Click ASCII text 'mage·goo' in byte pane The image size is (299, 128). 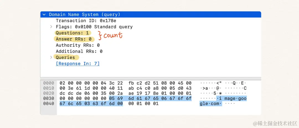pos(236,98)
